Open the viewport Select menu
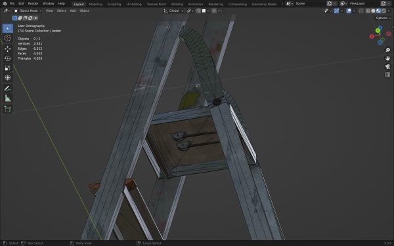The height and width of the screenshot is (246, 394). [61, 10]
